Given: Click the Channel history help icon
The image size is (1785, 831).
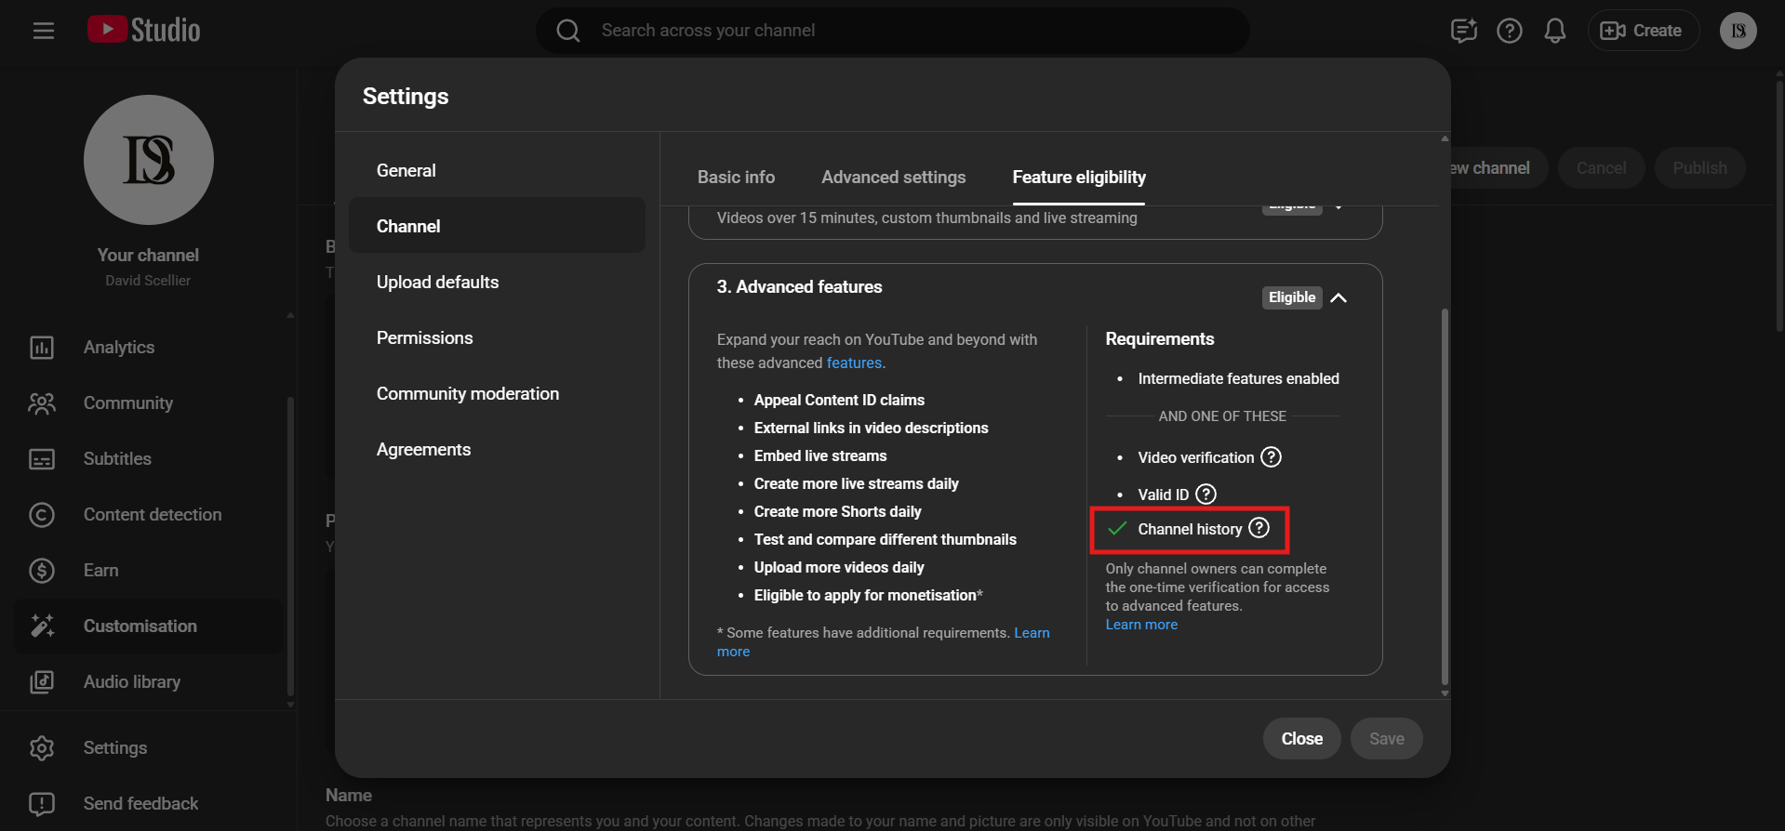Looking at the screenshot, I should point(1259,528).
